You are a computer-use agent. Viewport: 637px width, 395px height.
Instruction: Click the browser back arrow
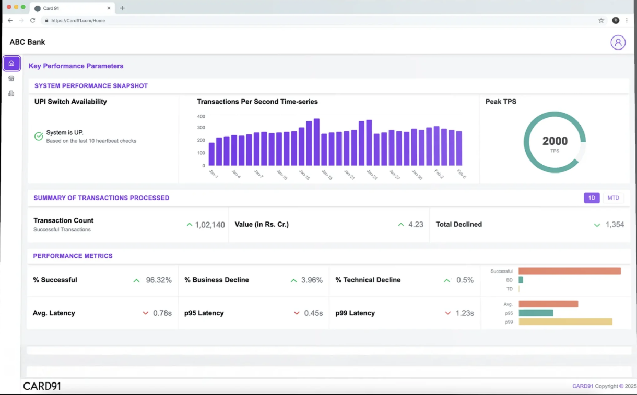pos(10,21)
